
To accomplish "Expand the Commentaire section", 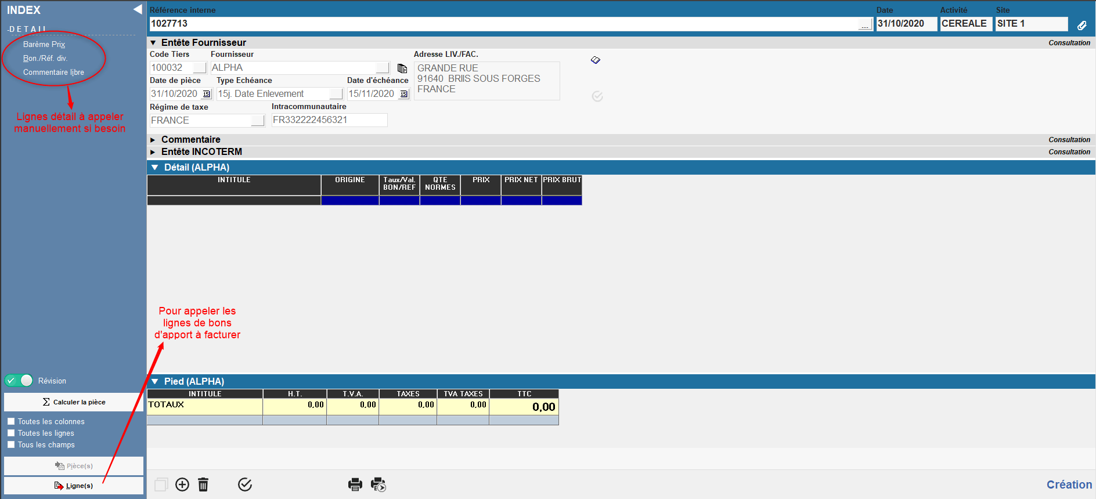I will [x=153, y=140].
